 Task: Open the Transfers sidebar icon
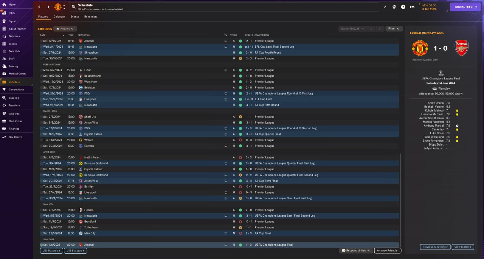pyautogui.click(x=4, y=105)
